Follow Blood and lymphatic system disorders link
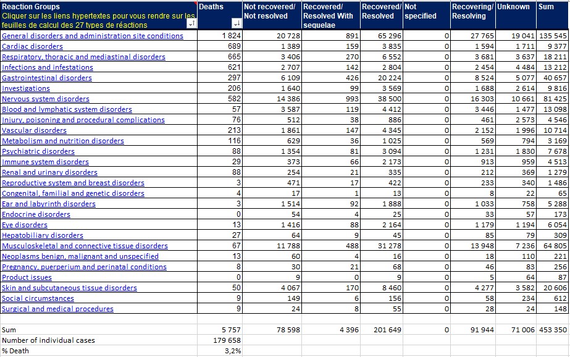This screenshot has width=570, height=357. tap(67, 109)
